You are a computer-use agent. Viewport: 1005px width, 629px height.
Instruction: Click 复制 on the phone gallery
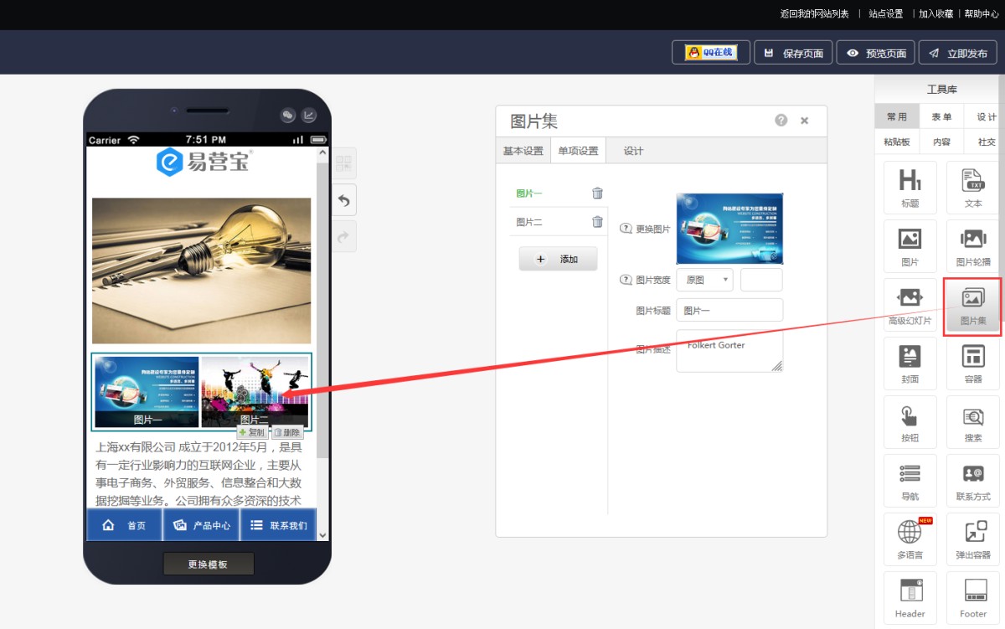pos(252,432)
